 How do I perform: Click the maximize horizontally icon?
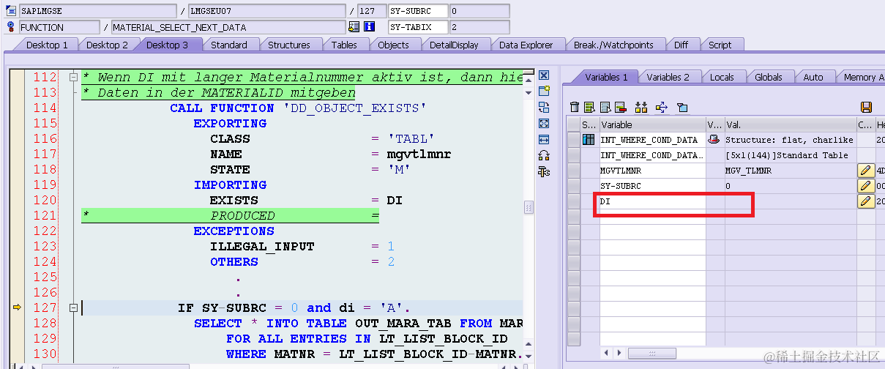[544, 140]
